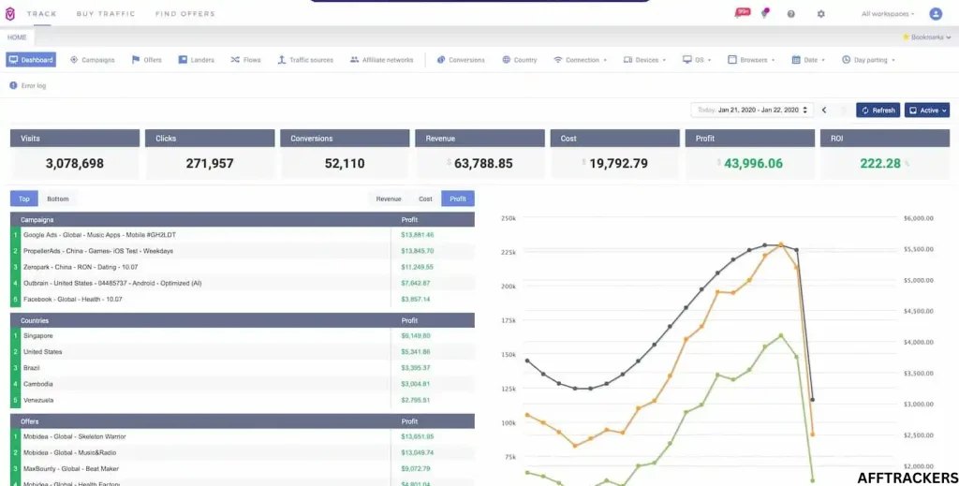The width and height of the screenshot is (959, 486).
Task: Select the HOME tab
Action: tap(17, 37)
